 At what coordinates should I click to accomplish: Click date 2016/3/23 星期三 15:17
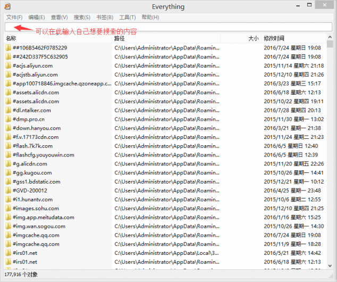point(292,84)
